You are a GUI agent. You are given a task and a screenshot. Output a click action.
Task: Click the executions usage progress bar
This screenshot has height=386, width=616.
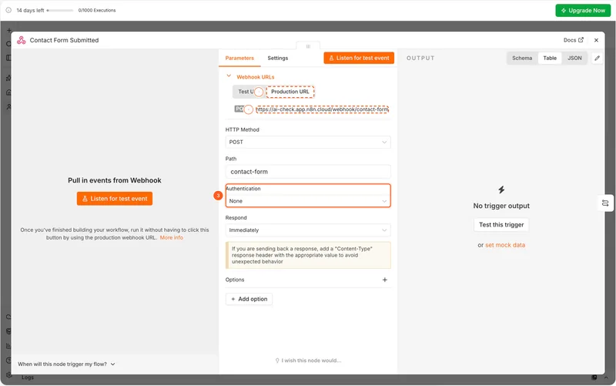point(60,11)
